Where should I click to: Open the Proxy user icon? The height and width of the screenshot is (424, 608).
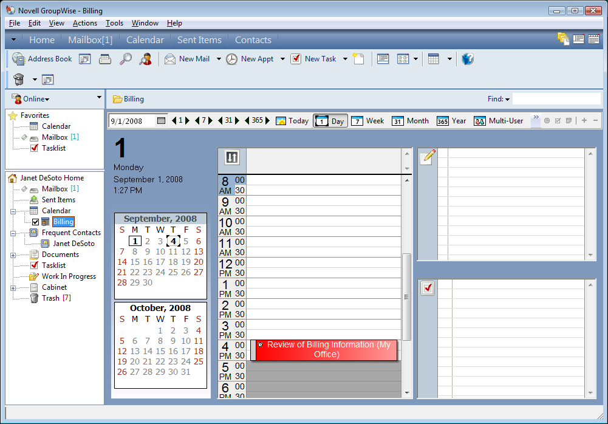tap(145, 59)
